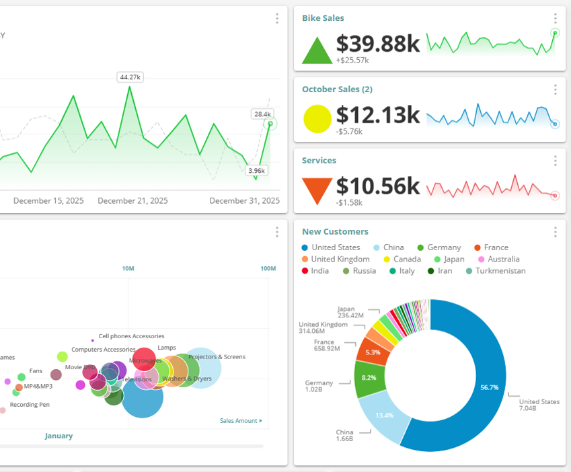
Task: Click the December 15, 2025 axis label
Action: point(48,201)
